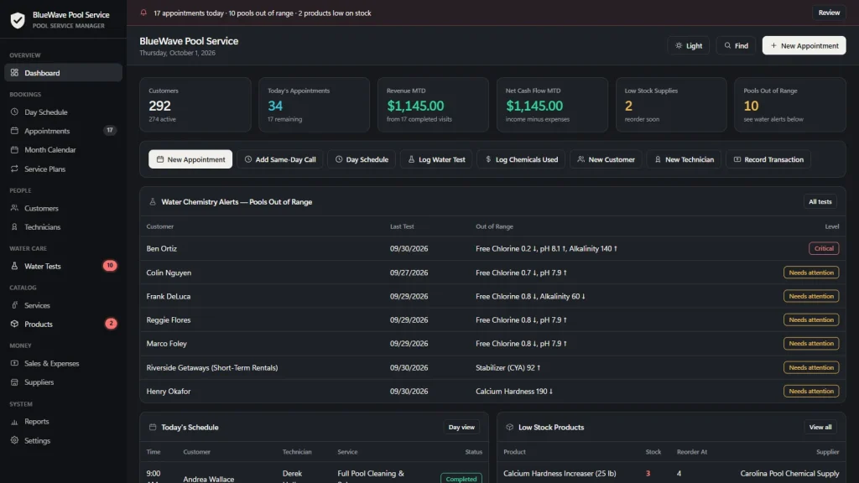Click View all in Low Stock Products

820,427
